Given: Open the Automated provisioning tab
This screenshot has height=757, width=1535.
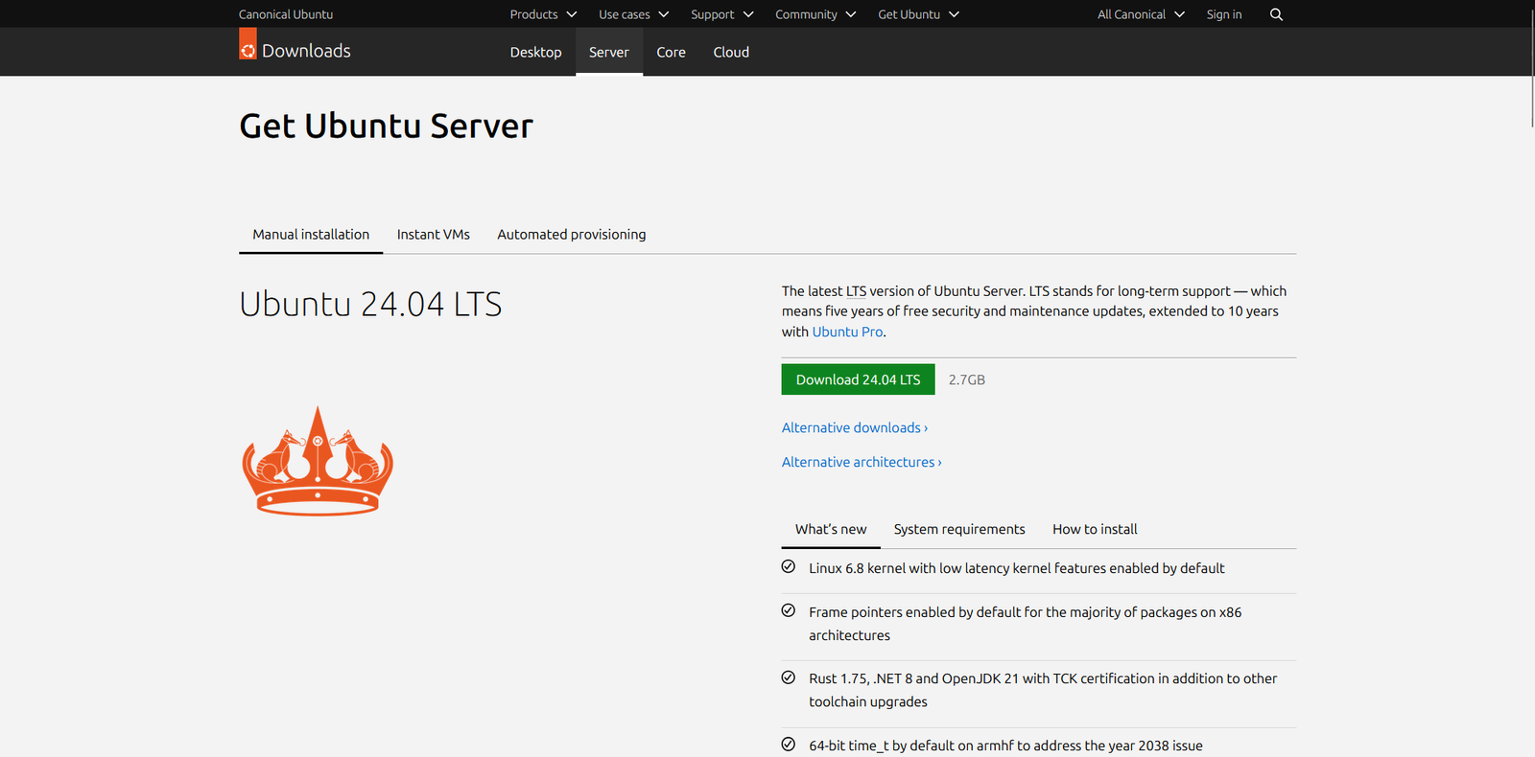Looking at the screenshot, I should click(572, 234).
